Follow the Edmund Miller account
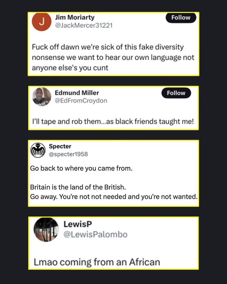Viewport: 227px width, 284px height. tap(176, 93)
